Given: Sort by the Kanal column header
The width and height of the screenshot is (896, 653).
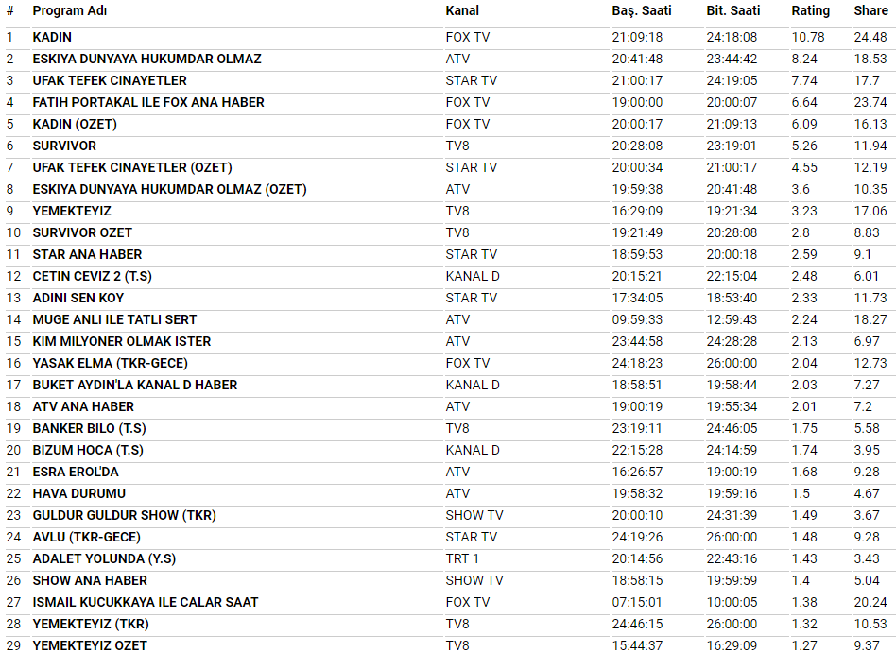Looking at the screenshot, I should [462, 10].
